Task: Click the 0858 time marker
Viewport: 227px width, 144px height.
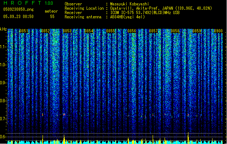Action: pyautogui.click(x=175, y=31)
